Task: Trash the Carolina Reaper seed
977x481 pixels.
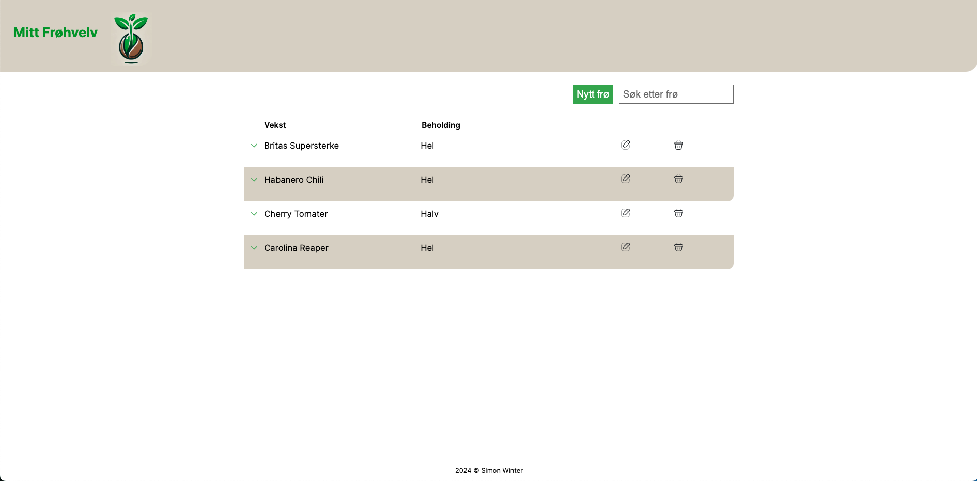Action: coord(678,248)
